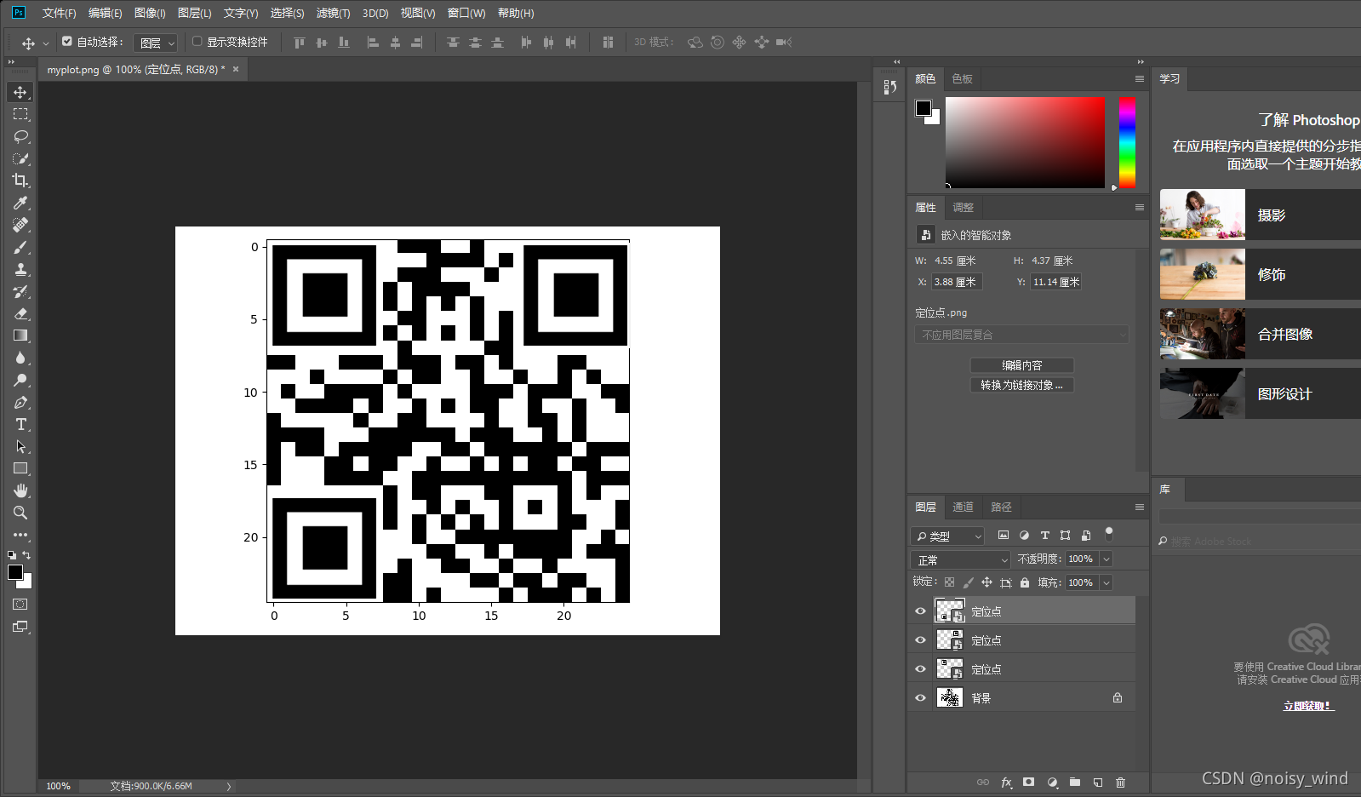Image resolution: width=1361 pixels, height=797 pixels.
Task: Swap foreground and background colors
Action: (27, 555)
